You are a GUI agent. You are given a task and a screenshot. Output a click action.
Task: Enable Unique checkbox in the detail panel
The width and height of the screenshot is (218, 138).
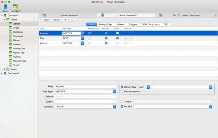pos(122,101)
